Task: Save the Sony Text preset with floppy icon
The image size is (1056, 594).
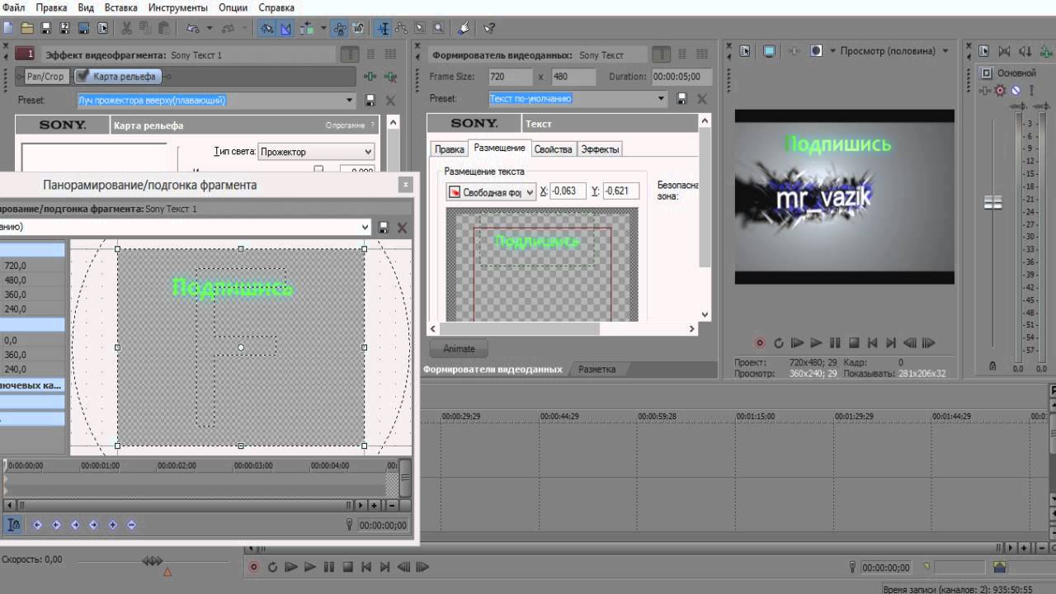Action: [681, 98]
